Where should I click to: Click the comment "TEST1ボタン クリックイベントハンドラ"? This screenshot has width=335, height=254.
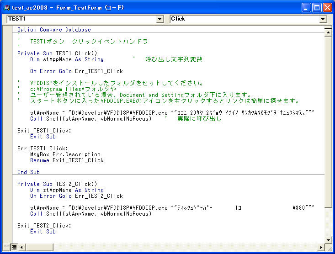click(x=89, y=42)
